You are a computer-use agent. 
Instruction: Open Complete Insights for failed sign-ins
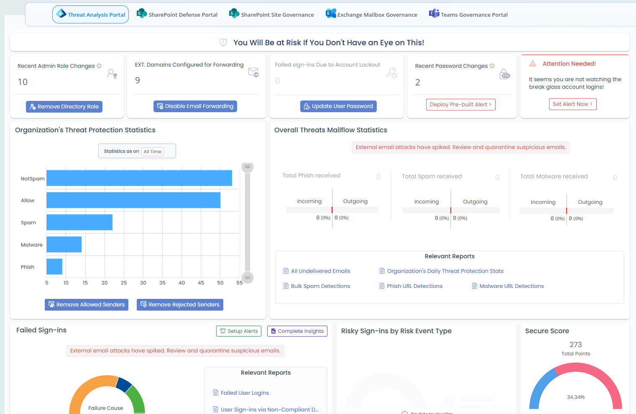[297, 331]
